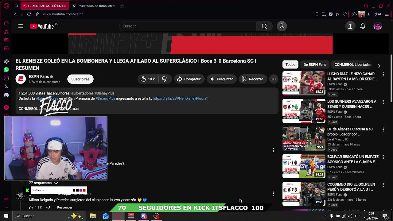The width and height of the screenshot is (393, 221).
Task: Start voice search with microphone
Action: (282, 26)
